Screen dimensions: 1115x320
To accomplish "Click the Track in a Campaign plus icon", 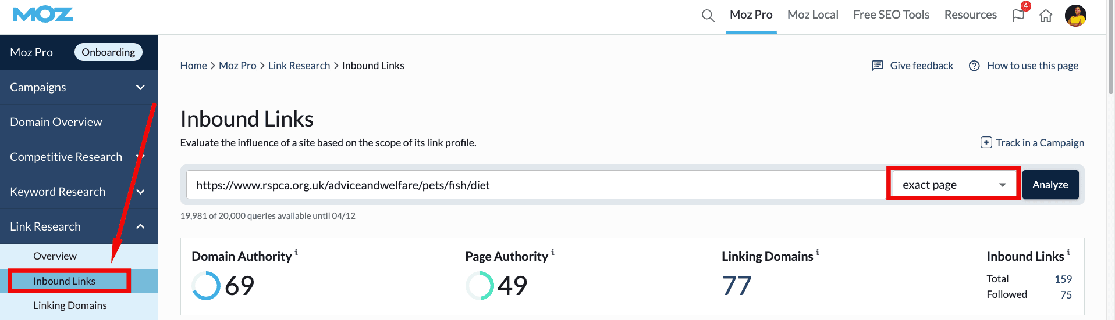I will [986, 143].
